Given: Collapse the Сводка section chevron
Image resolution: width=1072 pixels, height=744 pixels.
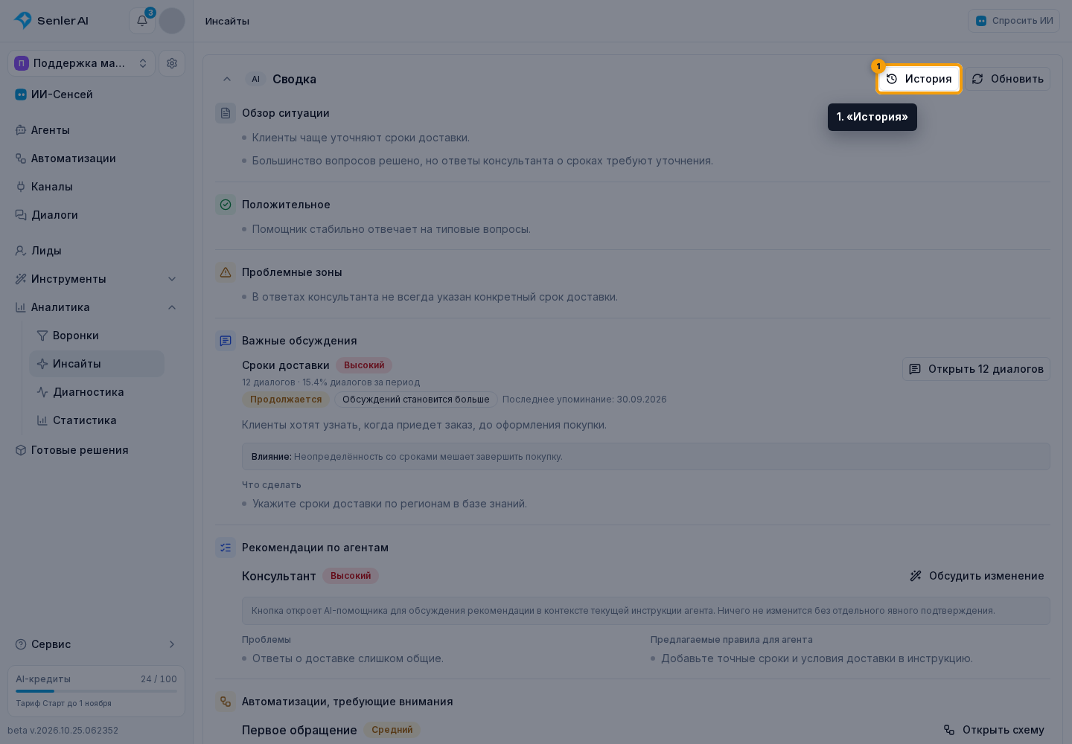Looking at the screenshot, I should (227, 79).
